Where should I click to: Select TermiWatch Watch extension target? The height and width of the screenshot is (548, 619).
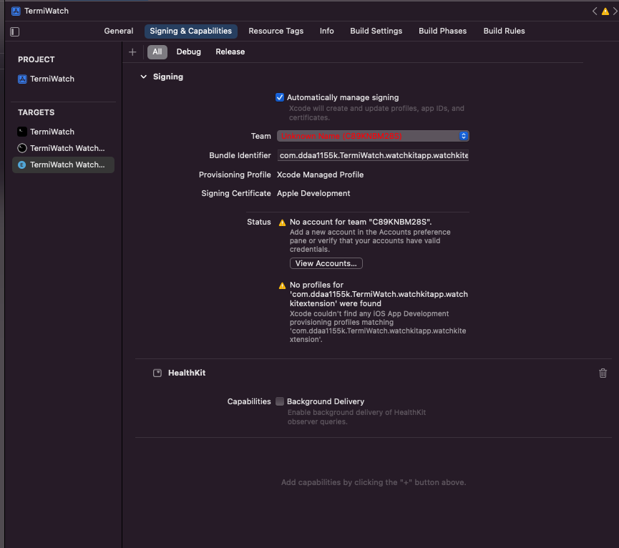[63, 165]
